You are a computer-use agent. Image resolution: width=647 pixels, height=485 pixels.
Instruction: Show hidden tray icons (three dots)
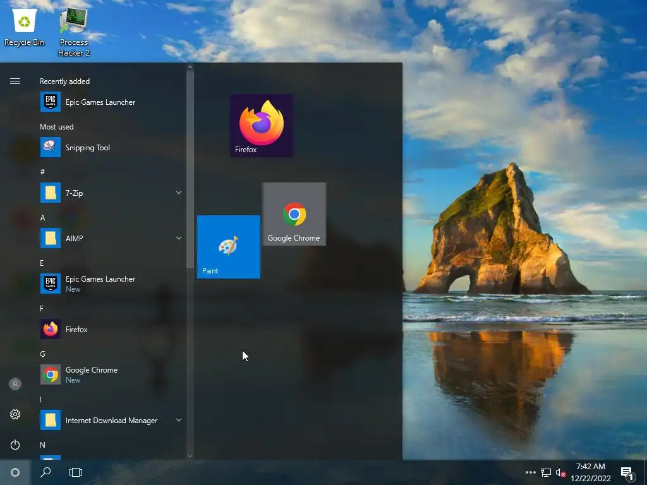pos(531,472)
